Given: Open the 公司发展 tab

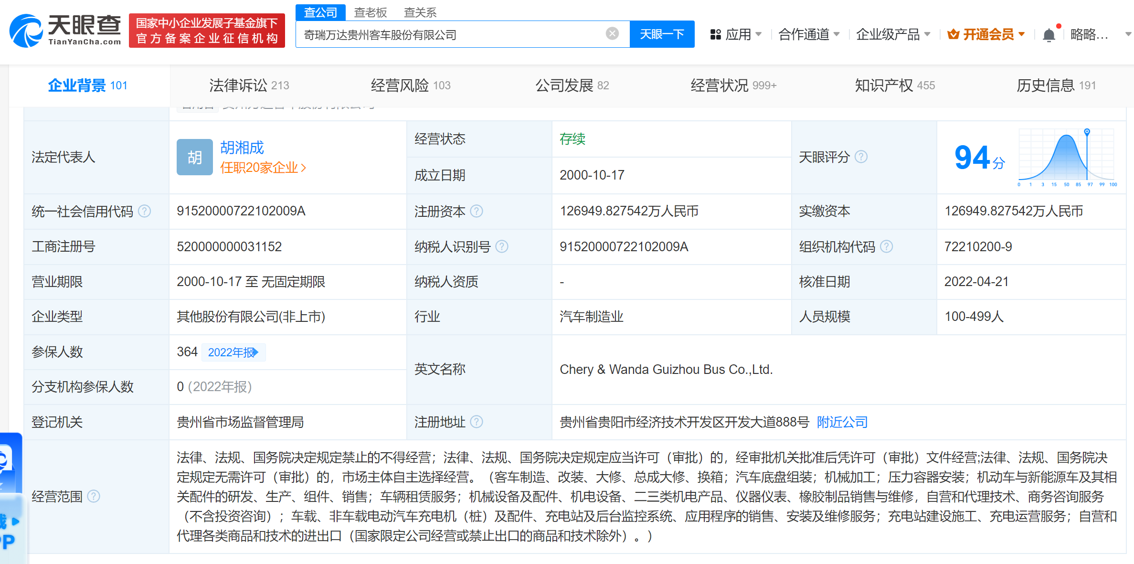Looking at the screenshot, I should tap(572, 85).
